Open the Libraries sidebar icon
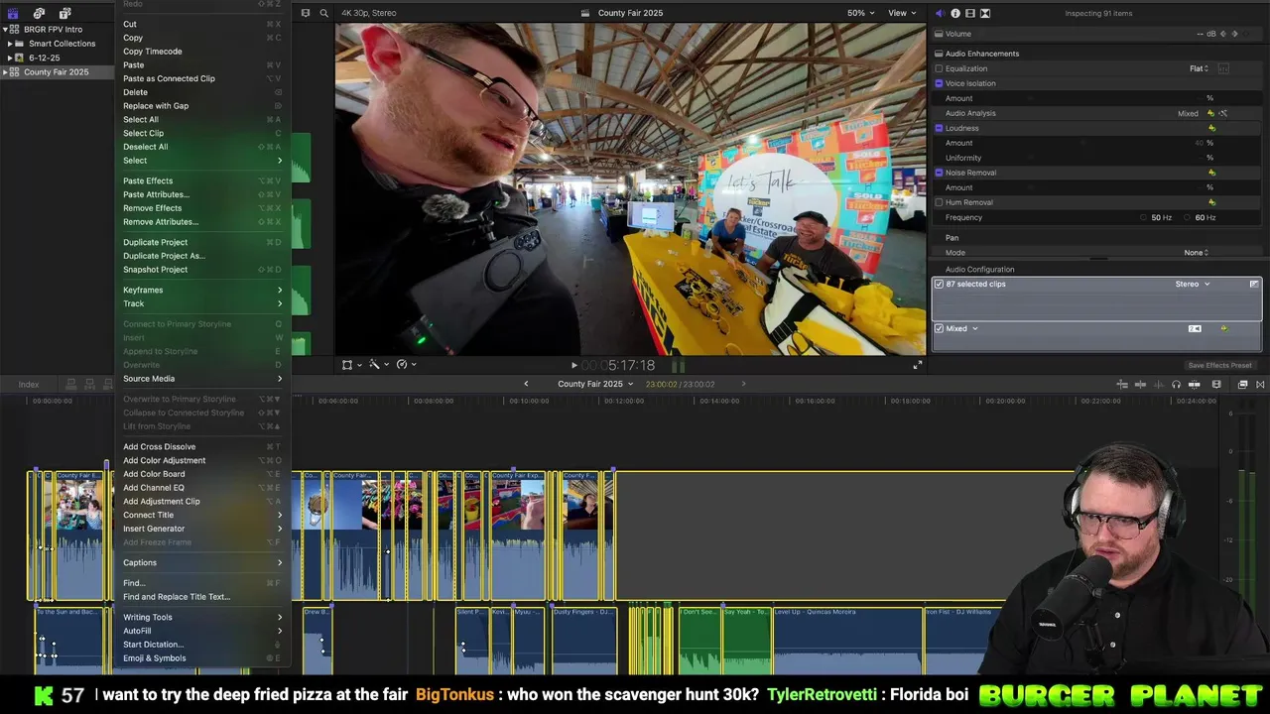The width and height of the screenshot is (1270, 714). (x=13, y=13)
